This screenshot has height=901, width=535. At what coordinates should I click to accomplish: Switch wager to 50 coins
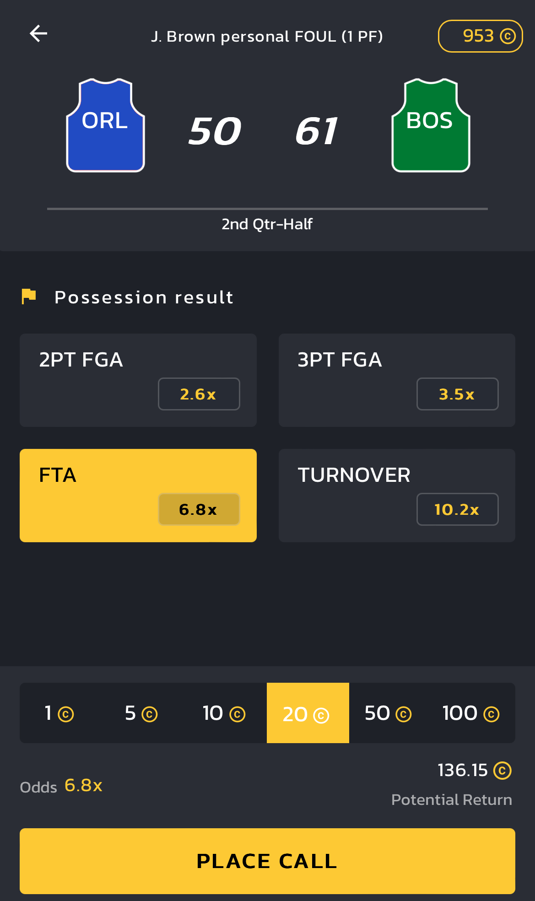[x=388, y=713]
